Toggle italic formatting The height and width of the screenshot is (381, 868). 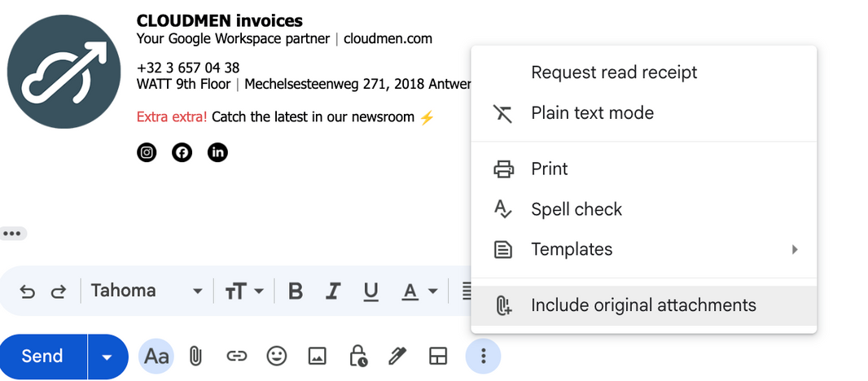(332, 291)
